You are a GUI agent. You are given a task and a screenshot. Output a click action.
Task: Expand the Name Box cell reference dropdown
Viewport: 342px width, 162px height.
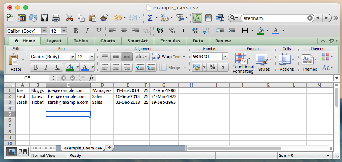(54, 78)
